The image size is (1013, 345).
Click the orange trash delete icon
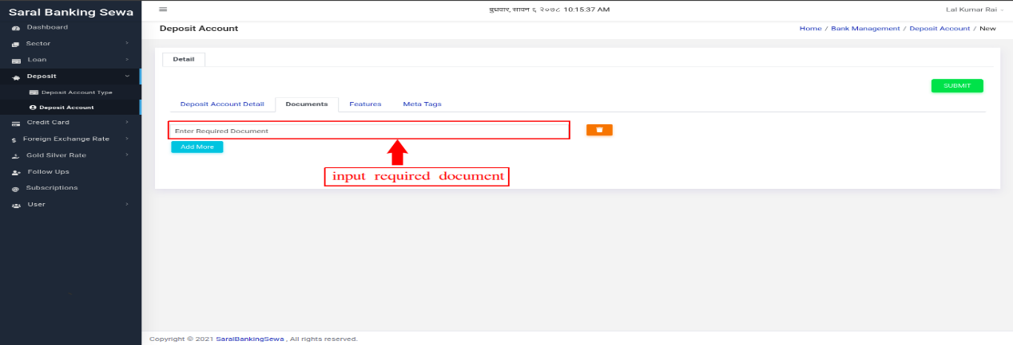[x=599, y=130]
